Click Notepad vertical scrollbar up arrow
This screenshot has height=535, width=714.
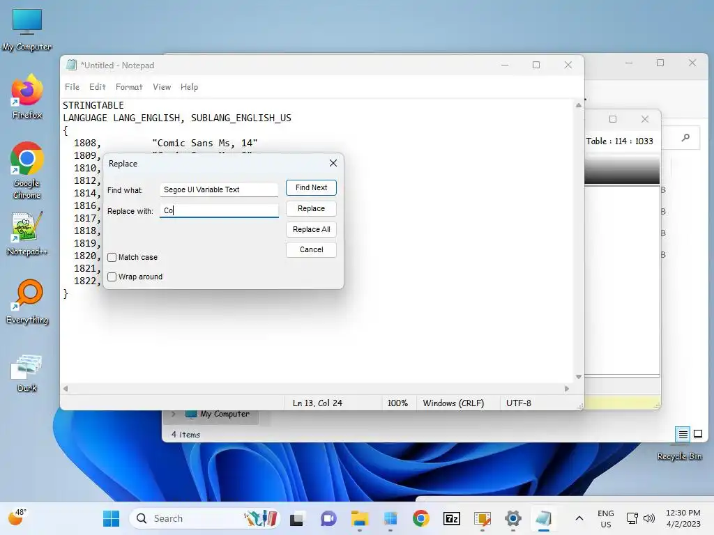coord(578,106)
